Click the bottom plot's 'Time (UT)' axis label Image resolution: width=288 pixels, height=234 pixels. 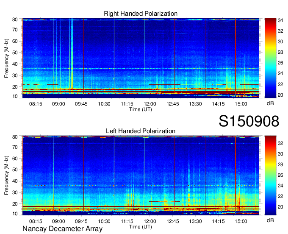(x=141, y=227)
